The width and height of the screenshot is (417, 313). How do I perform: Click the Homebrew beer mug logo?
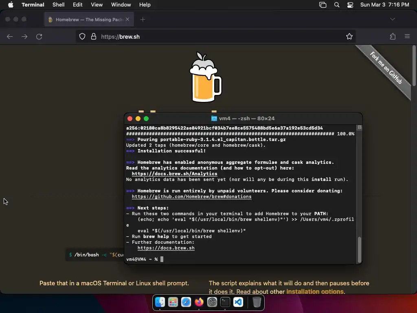[x=205, y=77]
